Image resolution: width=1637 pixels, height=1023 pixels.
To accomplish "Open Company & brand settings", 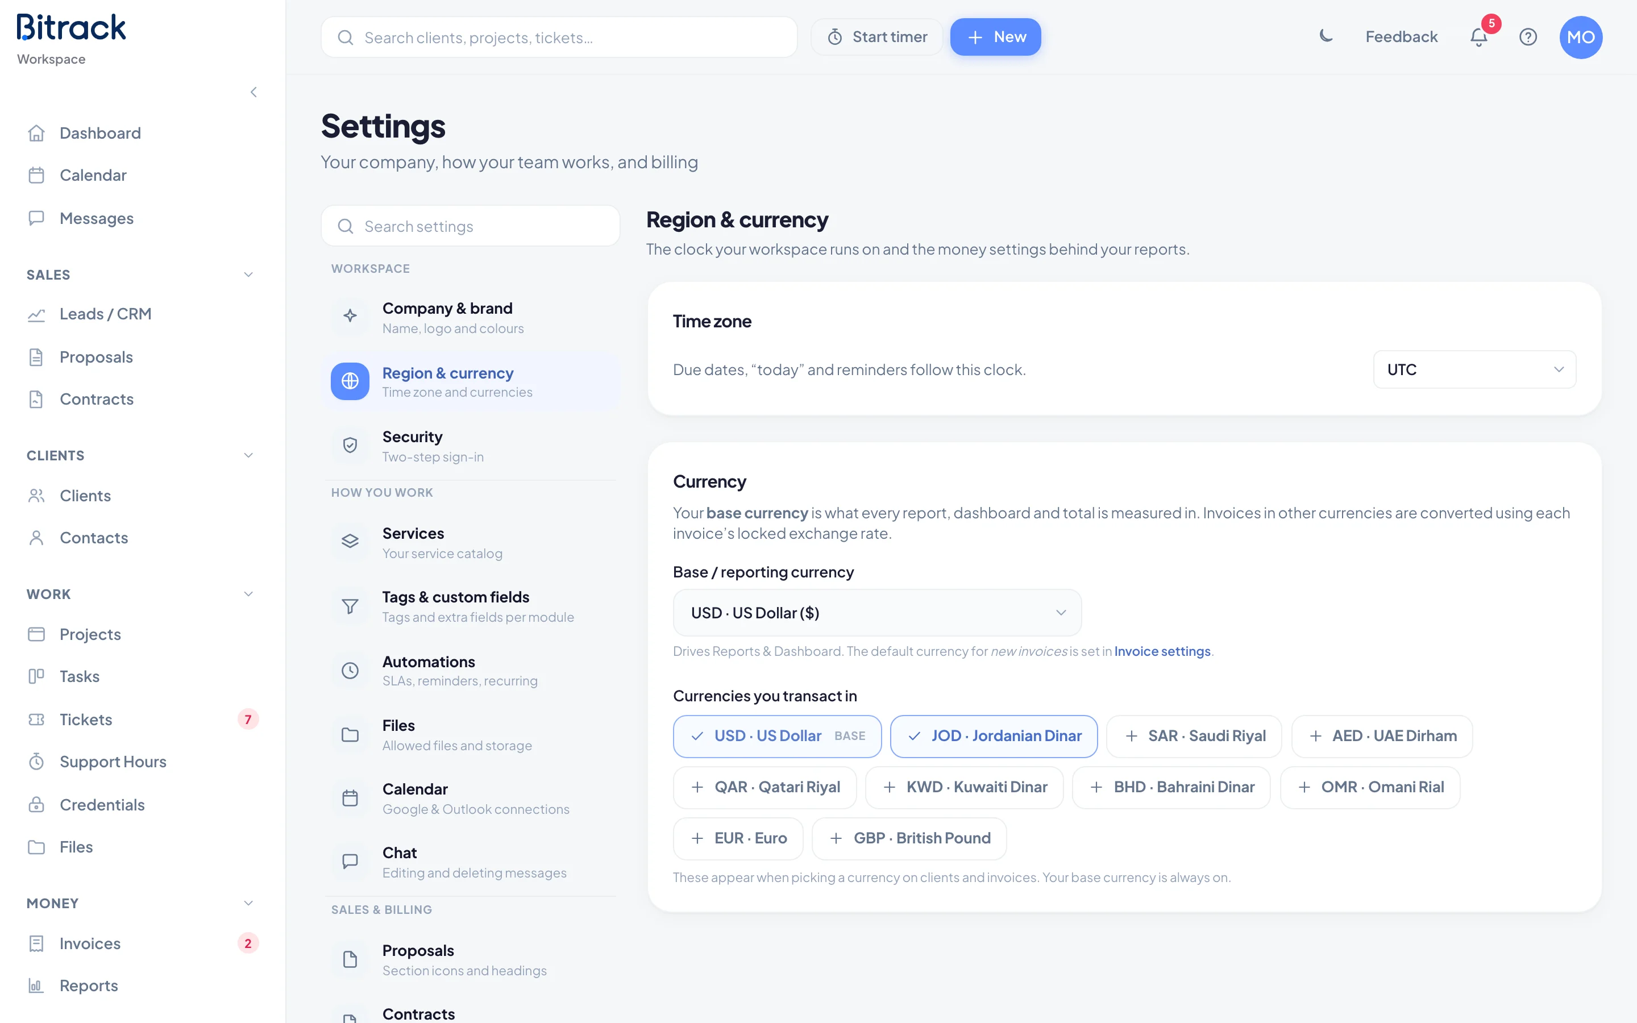I will click(x=470, y=317).
